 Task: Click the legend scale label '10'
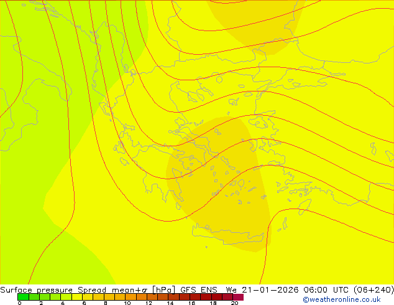(127, 303)
